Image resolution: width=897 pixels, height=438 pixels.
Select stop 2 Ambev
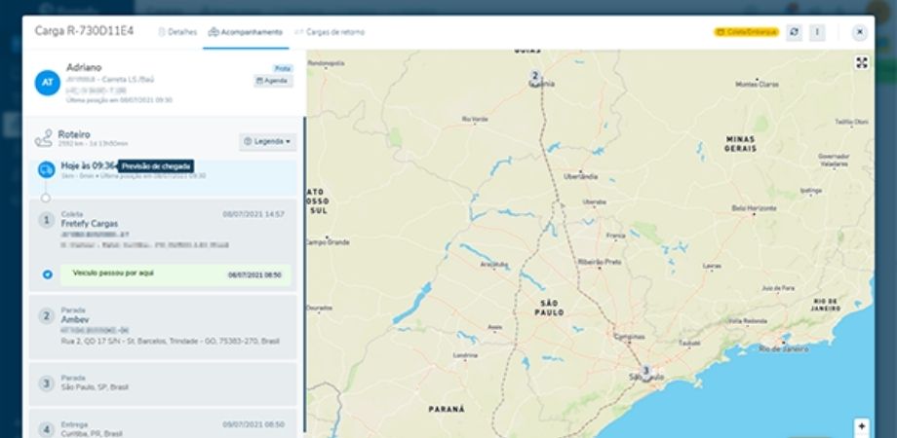click(x=163, y=327)
